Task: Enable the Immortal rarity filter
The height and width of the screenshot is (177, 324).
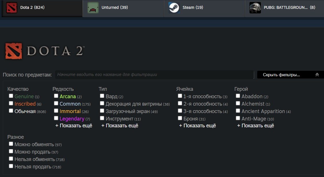Action: [x=56, y=111]
